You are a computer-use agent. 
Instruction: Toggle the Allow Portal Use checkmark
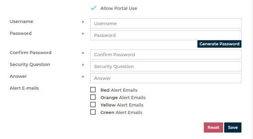tap(94, 8)
